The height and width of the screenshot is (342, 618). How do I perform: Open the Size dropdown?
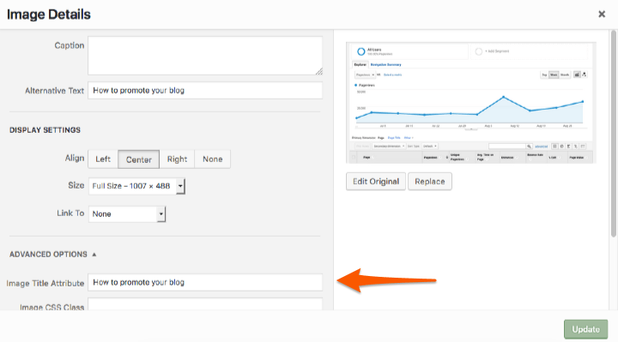coord(136,186)
